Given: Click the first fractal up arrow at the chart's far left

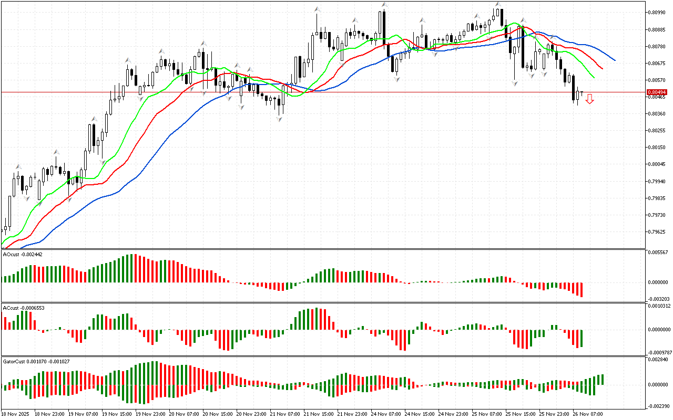Looking at the screenshot, I should (x=17, y=166).
